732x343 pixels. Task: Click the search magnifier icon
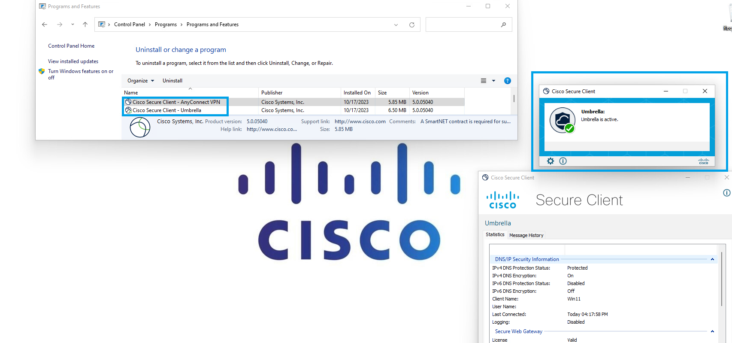pos(504,24)
